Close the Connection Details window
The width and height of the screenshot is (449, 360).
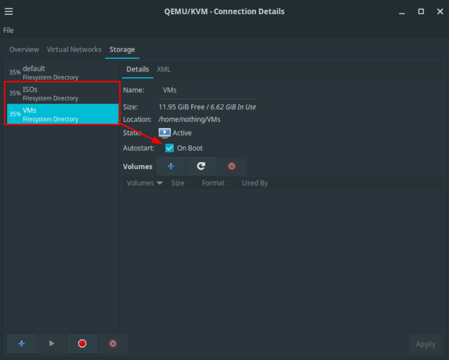click(440, 12)
